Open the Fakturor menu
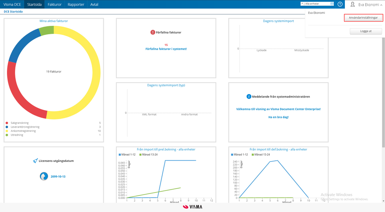385x212 pixels. tap(54, 4)
